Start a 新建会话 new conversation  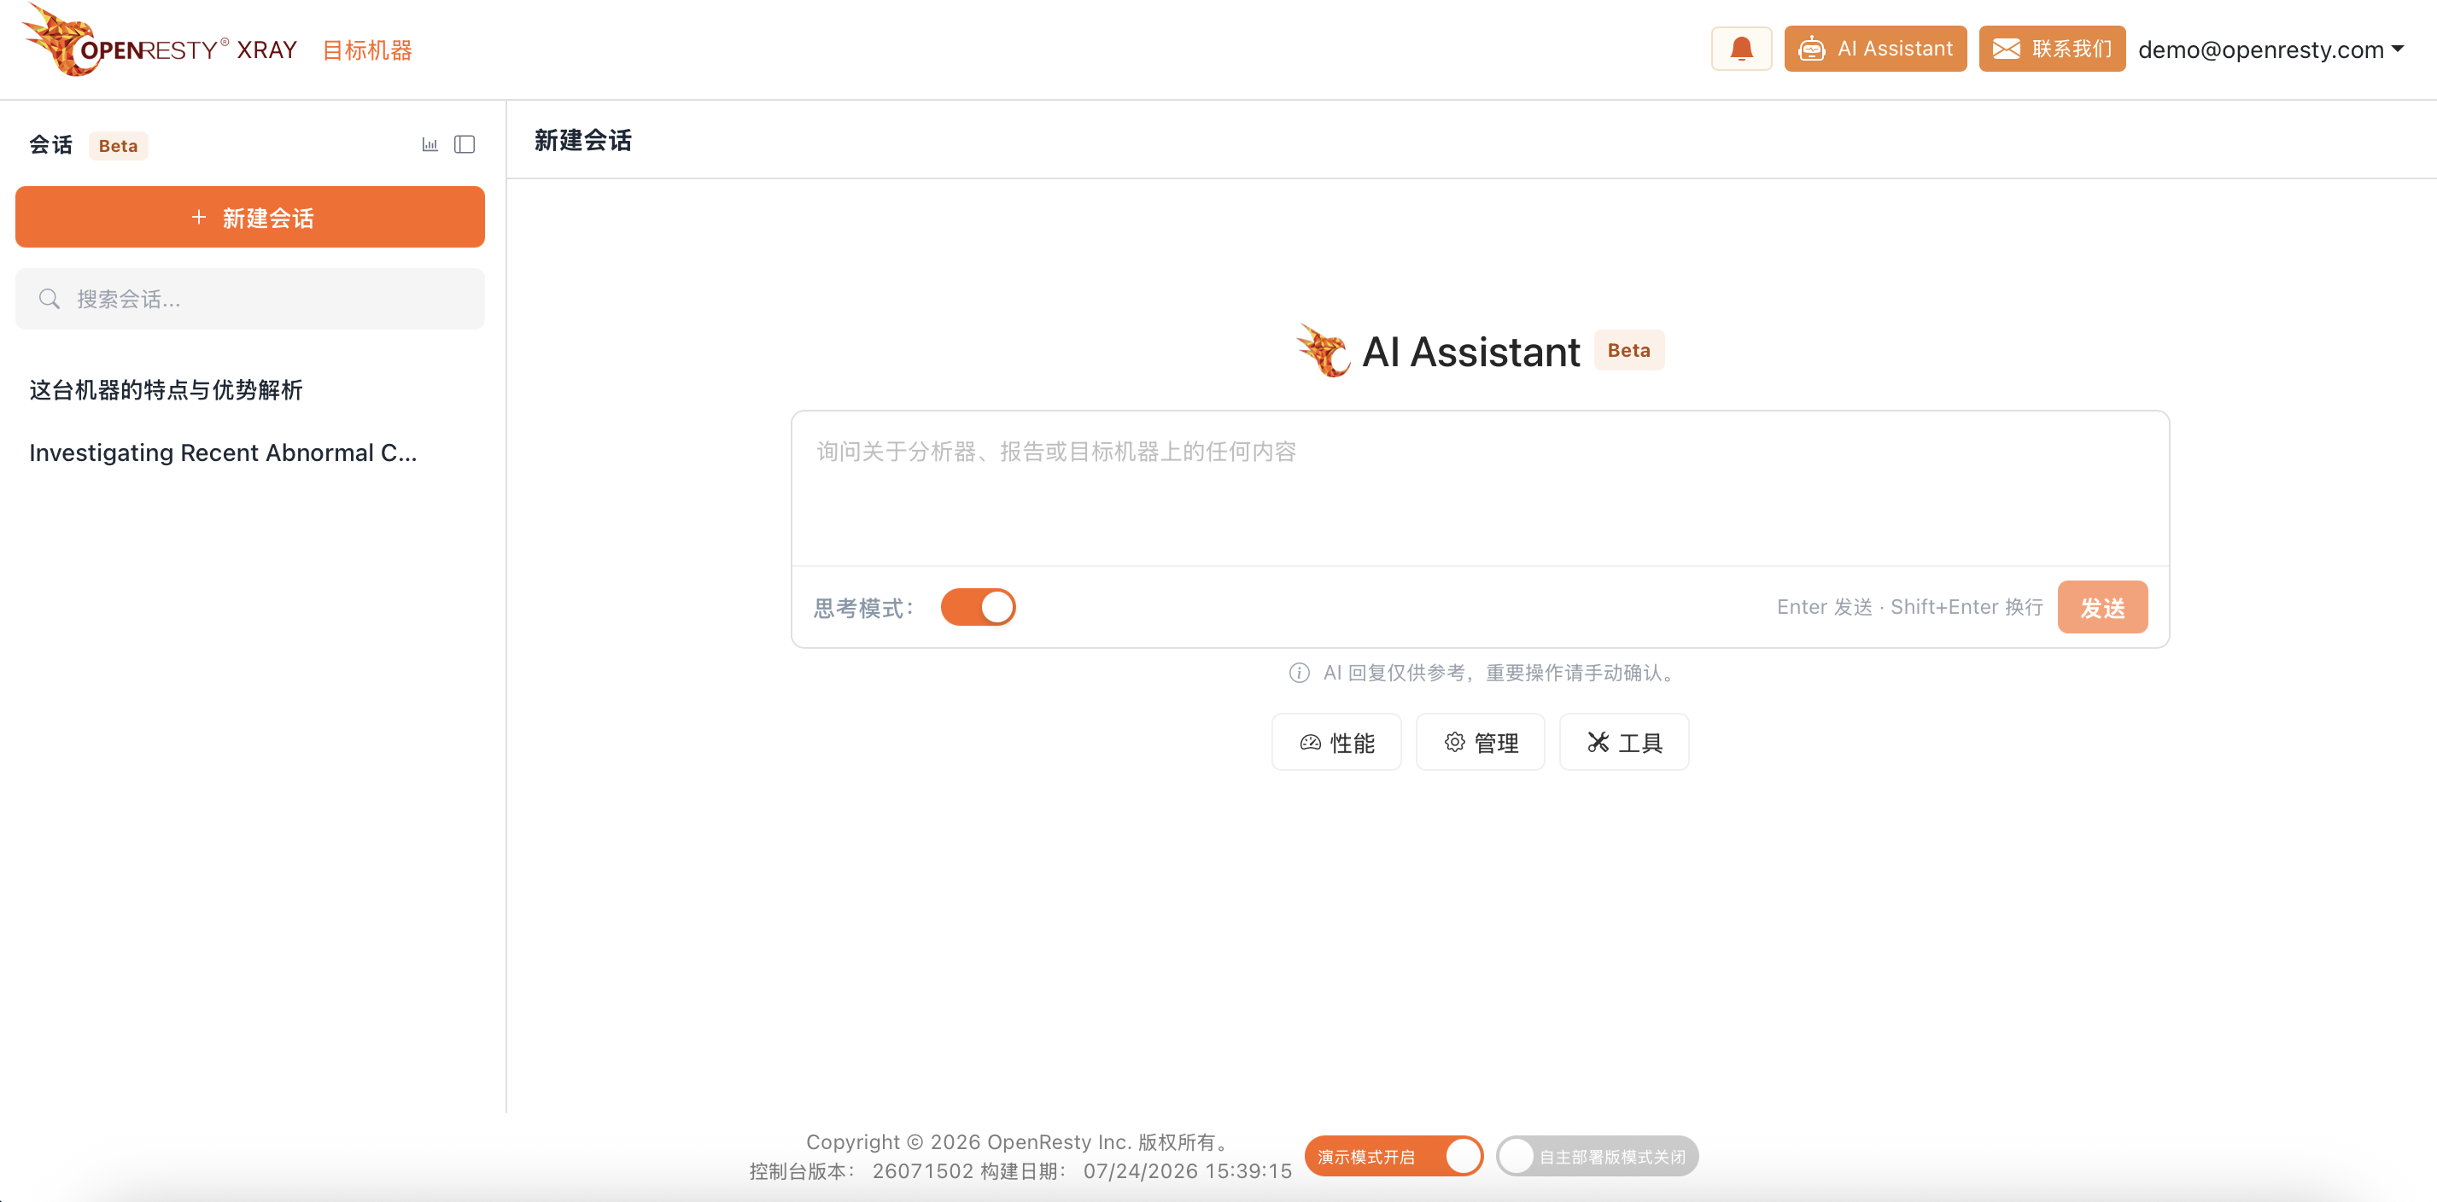point(249,218)
